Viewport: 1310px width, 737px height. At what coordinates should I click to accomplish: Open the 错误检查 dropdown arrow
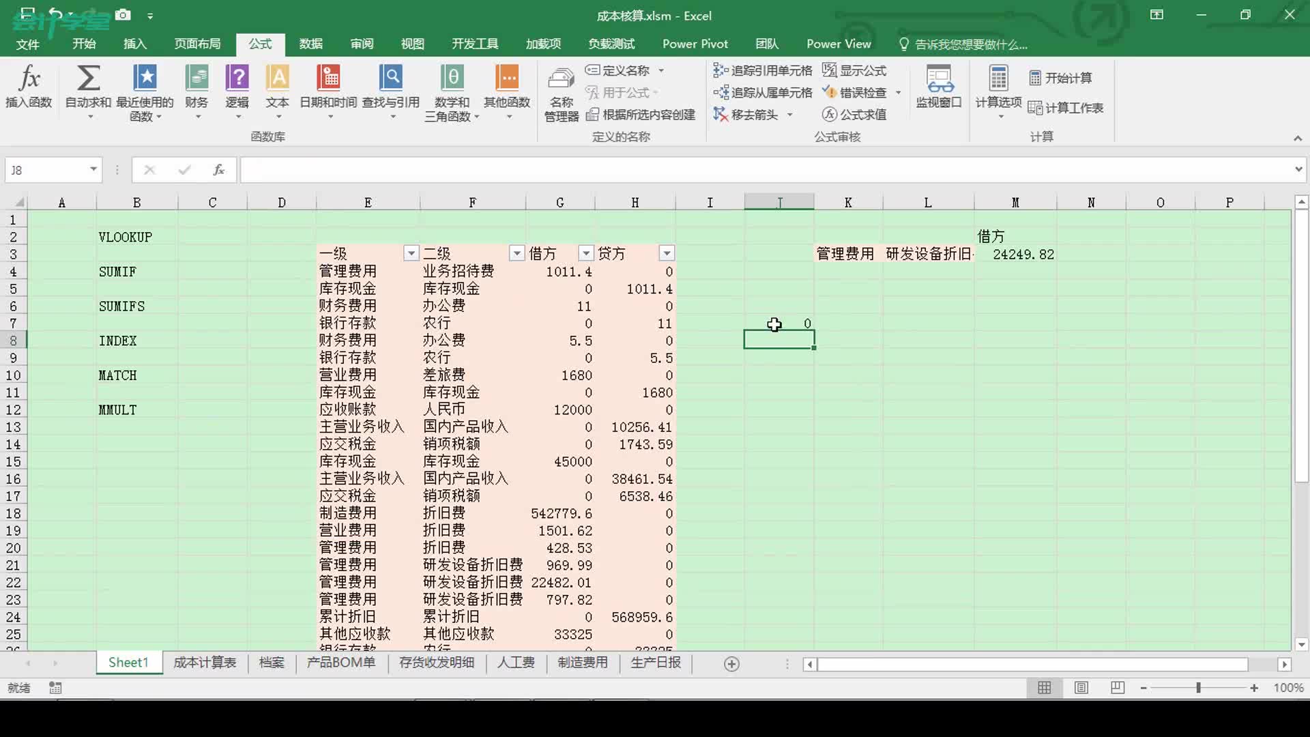tap(898, 92)
